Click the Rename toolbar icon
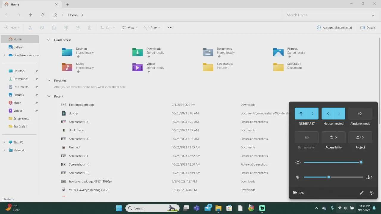The height and width of the screenshot is (214, 381). click(x=66, y=28)
